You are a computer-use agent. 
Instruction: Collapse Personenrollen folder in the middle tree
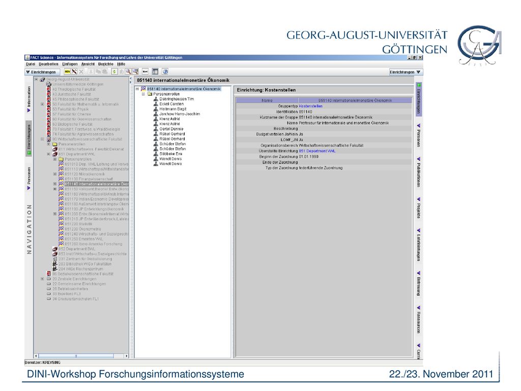(x=143, y=94)
